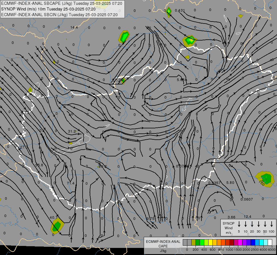This screenshot has width=277, height=255.
Task: Click the 2500 tick label in CAPE legend
Action: 255,250
